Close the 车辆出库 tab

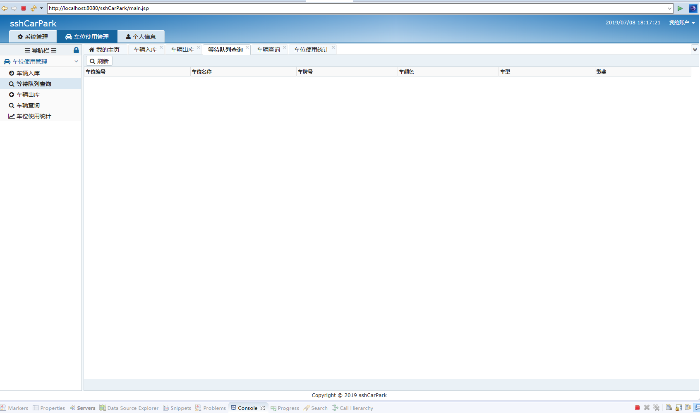pos(199,48)
